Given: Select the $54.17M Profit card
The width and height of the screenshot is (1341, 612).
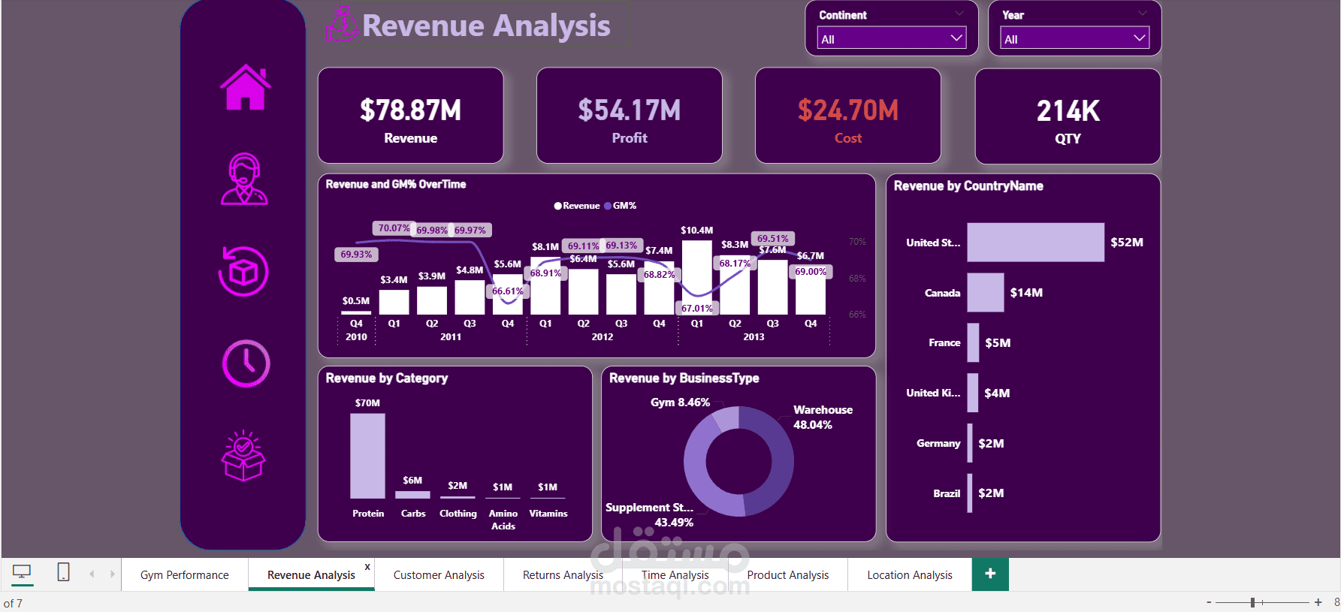Looking at the screenshot, I should click(630, 116).
